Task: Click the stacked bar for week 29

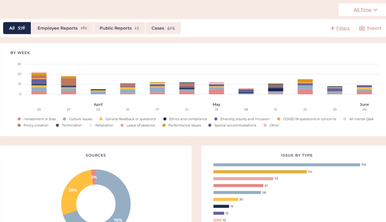Action: tap(335, 90)
